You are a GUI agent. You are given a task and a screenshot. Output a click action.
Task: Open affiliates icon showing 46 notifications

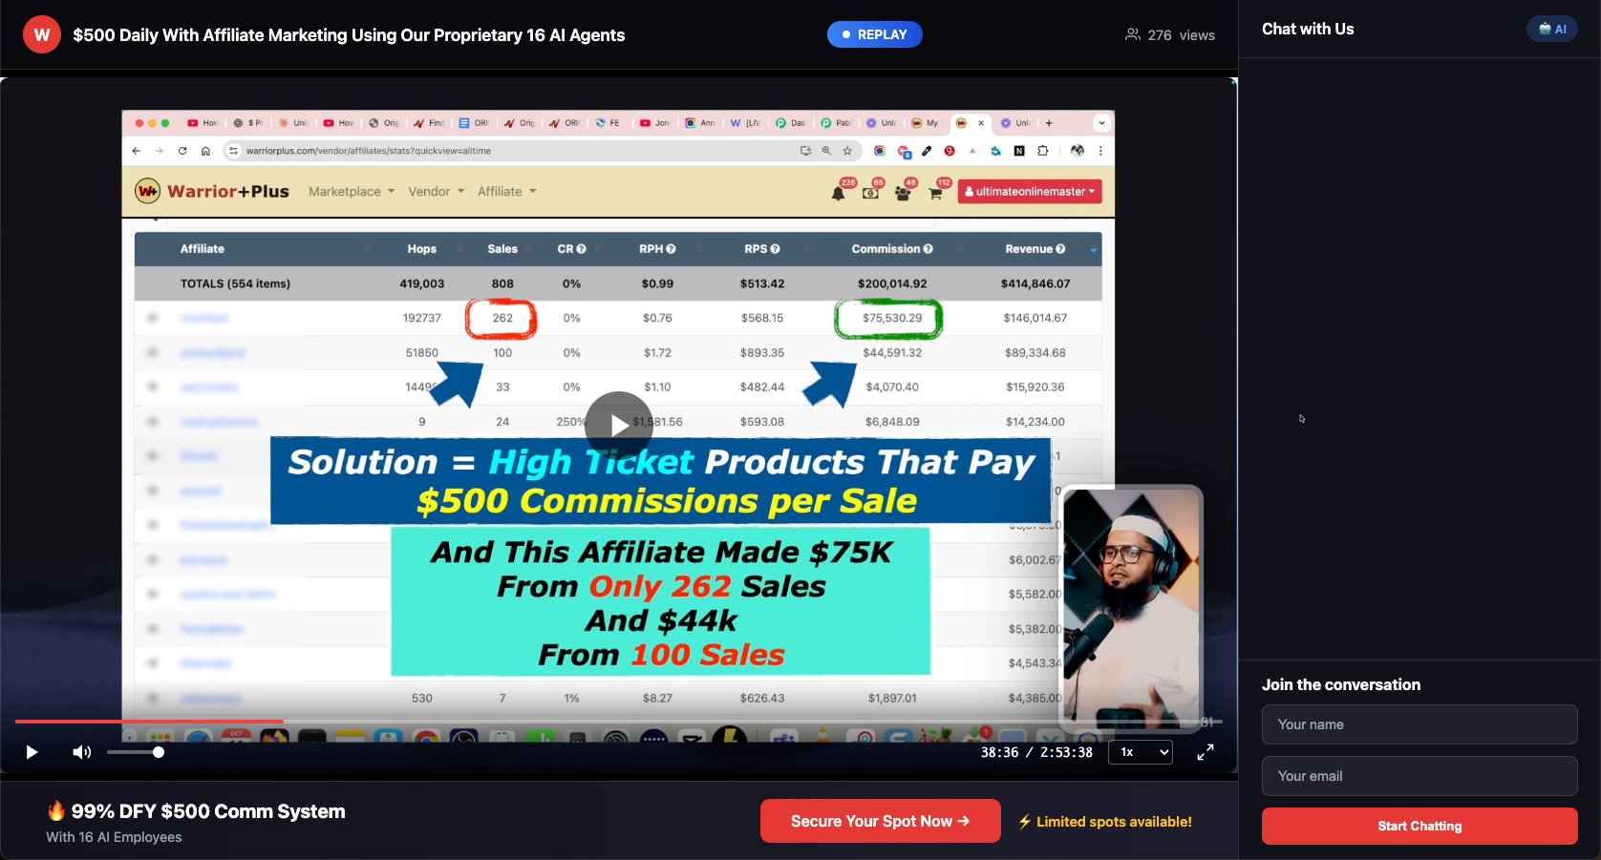click(904, 191)
